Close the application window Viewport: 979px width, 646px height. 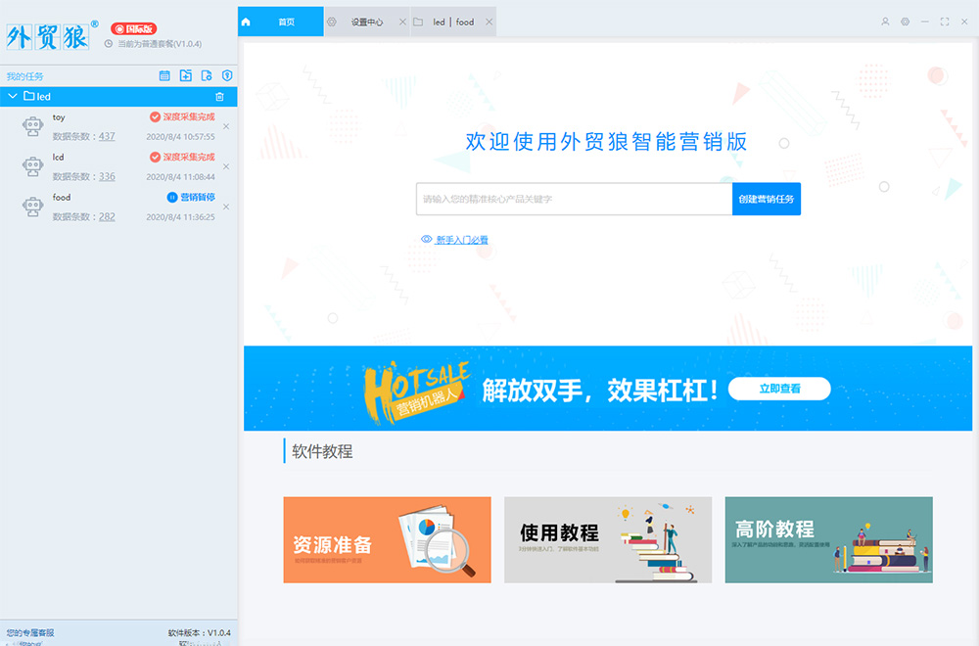coord(964,22)
